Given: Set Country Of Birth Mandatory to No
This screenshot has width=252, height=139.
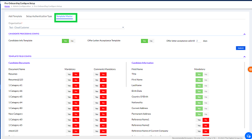Looking at the screenshot, I should coord(206,97).
